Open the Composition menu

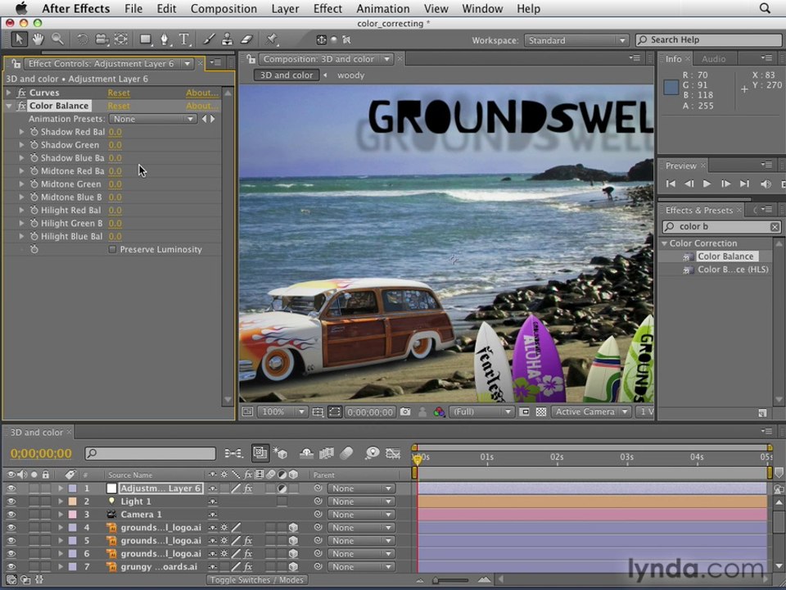point(224,8)
